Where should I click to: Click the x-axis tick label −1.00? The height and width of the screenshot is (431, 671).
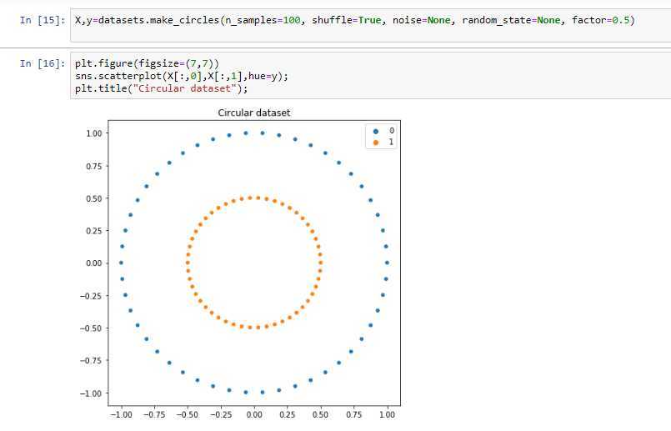click(121, 414)
